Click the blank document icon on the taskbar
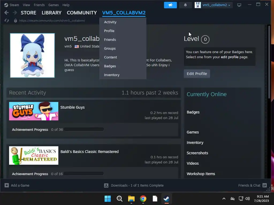This screenshot has width=274, height=205. pyautogui.click(x=155, y=199)
